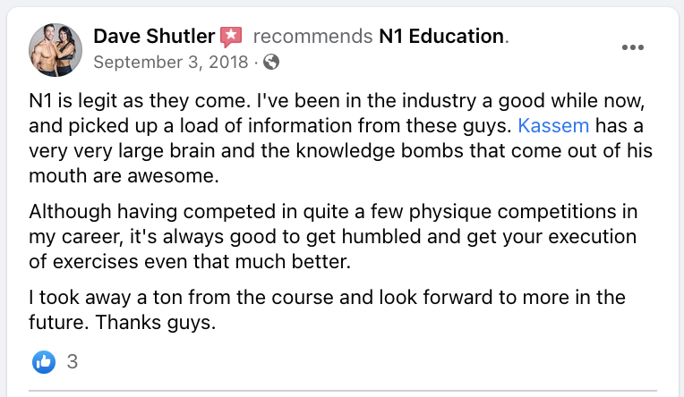Open Dave Shutler's profile via name

click(x=154, y=36)
